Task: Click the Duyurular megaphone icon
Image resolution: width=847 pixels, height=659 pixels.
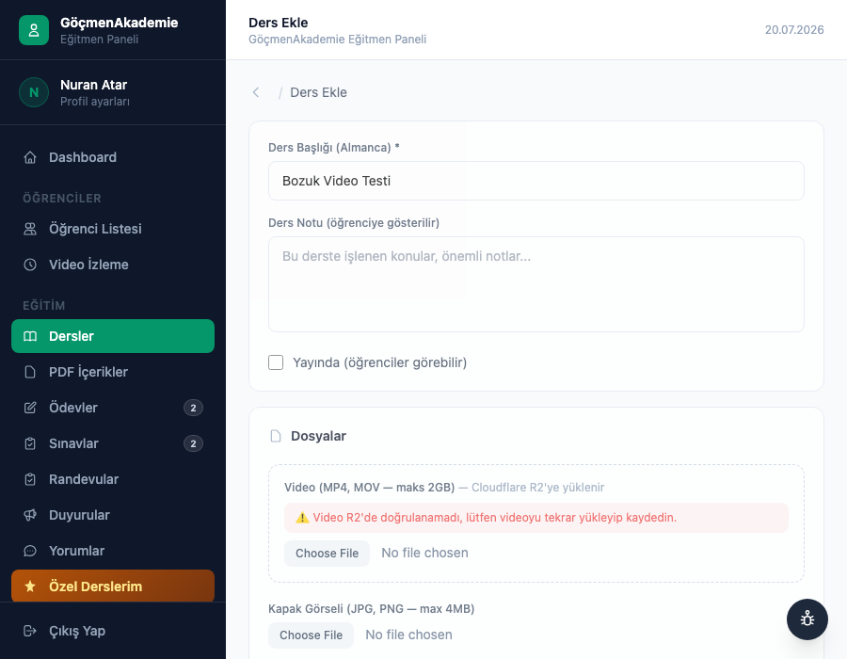Action: click(x=30, y=515)
